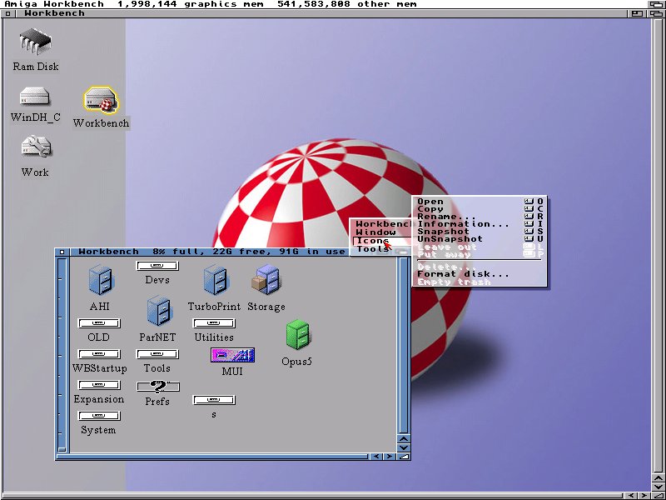Select the AHI drawer icon
The width and height of the screenshot is (666, 500).
(101, 280)
